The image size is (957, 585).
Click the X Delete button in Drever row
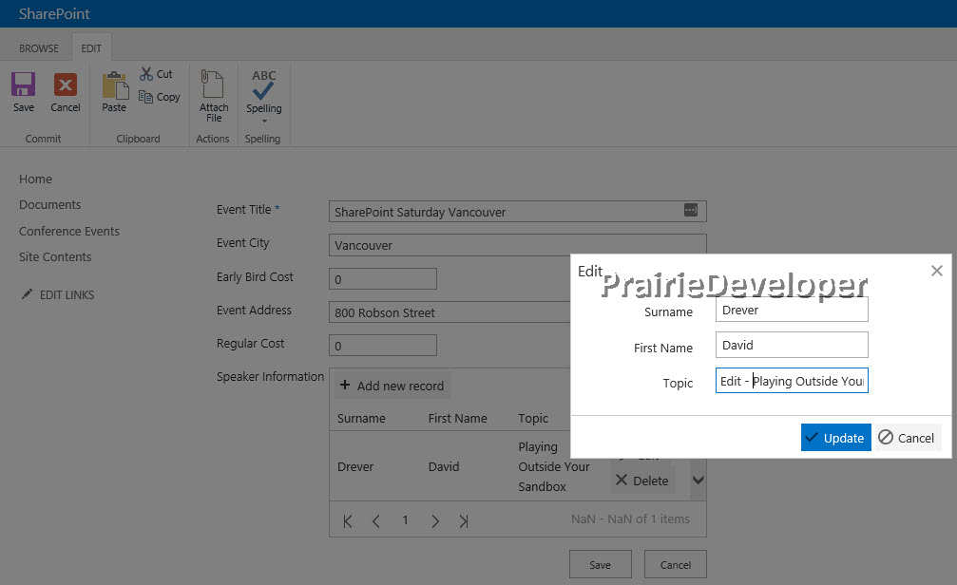pyautogui.click(x=643, y=481)
